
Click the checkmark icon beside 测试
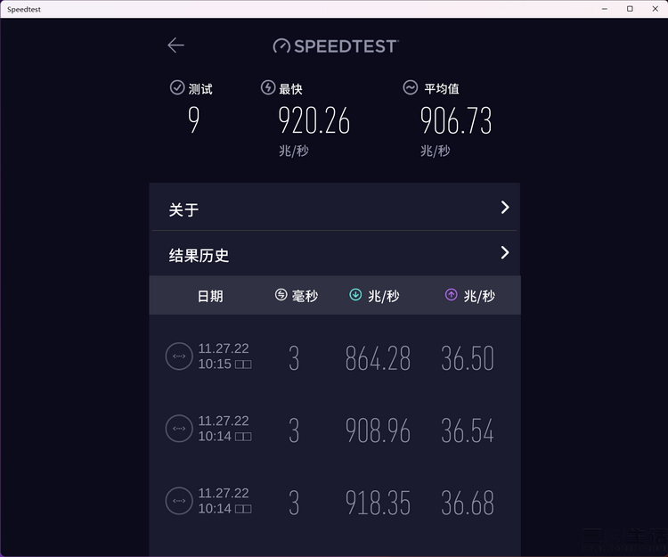click(x=177, y=87)
